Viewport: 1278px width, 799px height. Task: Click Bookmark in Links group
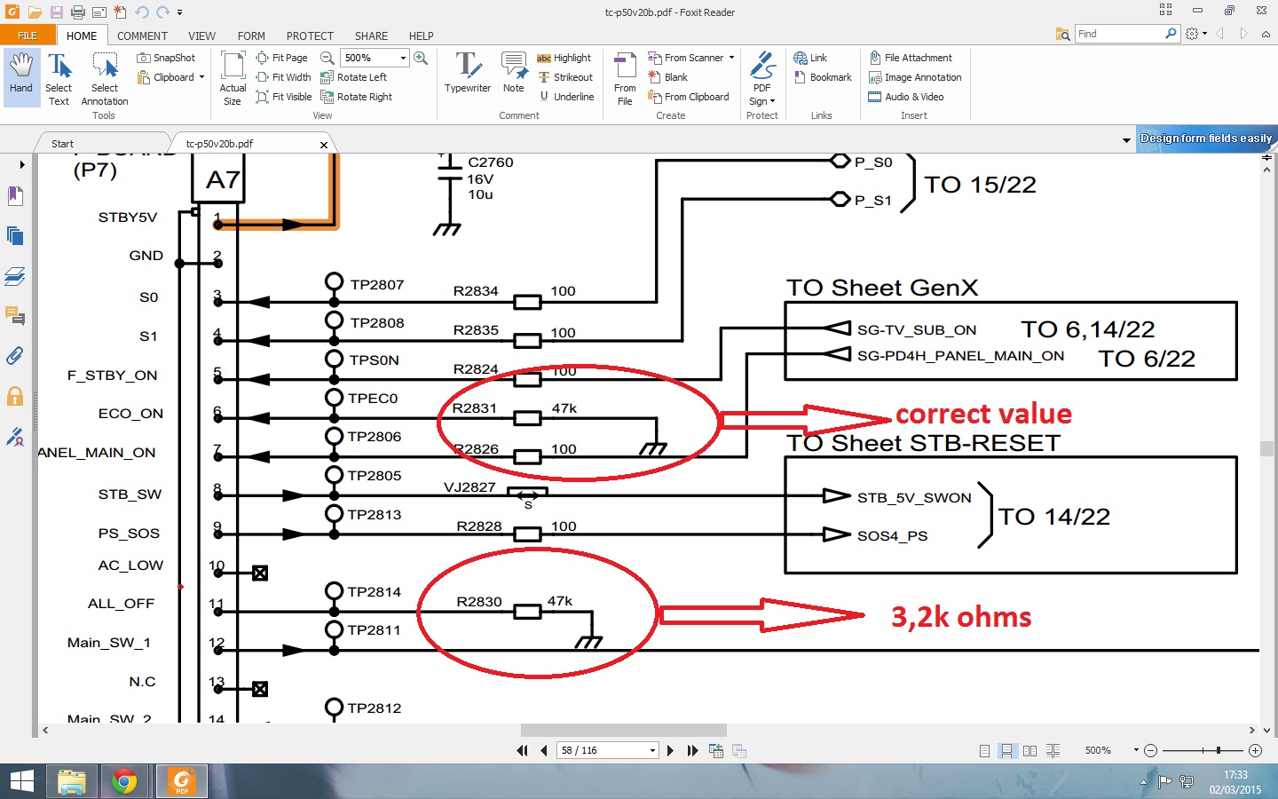click(x=823, y=77)
